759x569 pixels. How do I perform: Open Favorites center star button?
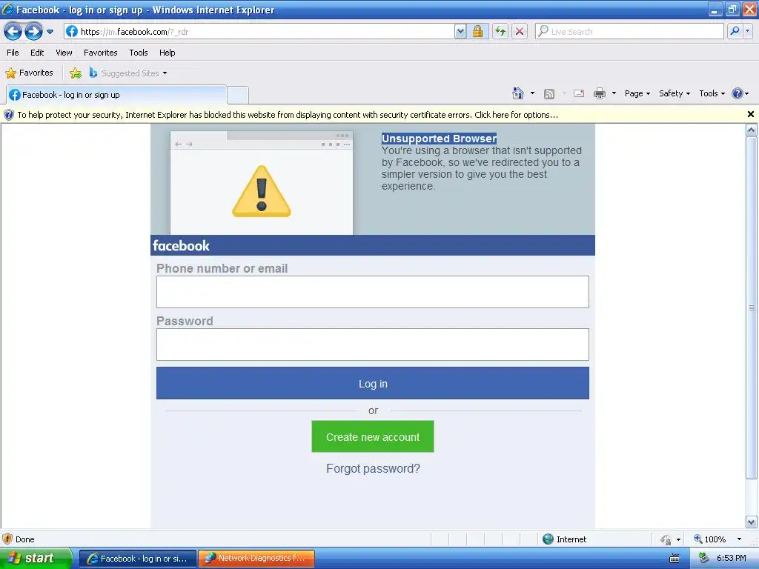point(29,73)
